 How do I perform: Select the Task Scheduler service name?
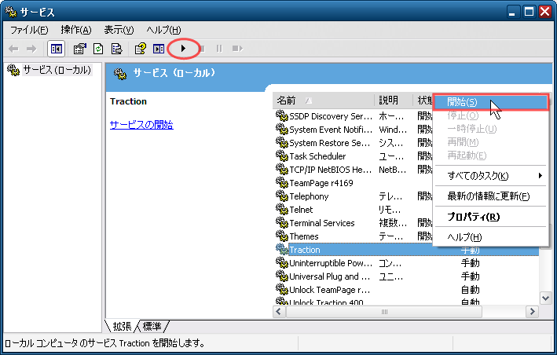tap(317, 156)
